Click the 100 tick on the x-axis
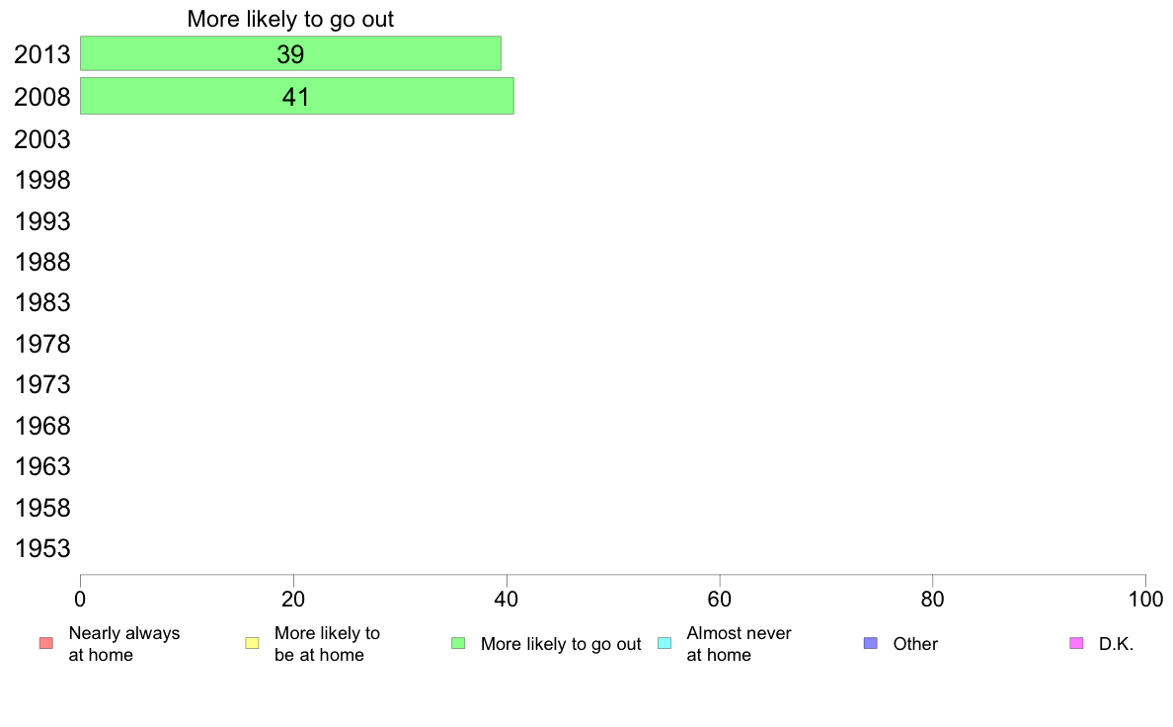The width and height of the screenshot is (1173, 727). (1145, 599)
